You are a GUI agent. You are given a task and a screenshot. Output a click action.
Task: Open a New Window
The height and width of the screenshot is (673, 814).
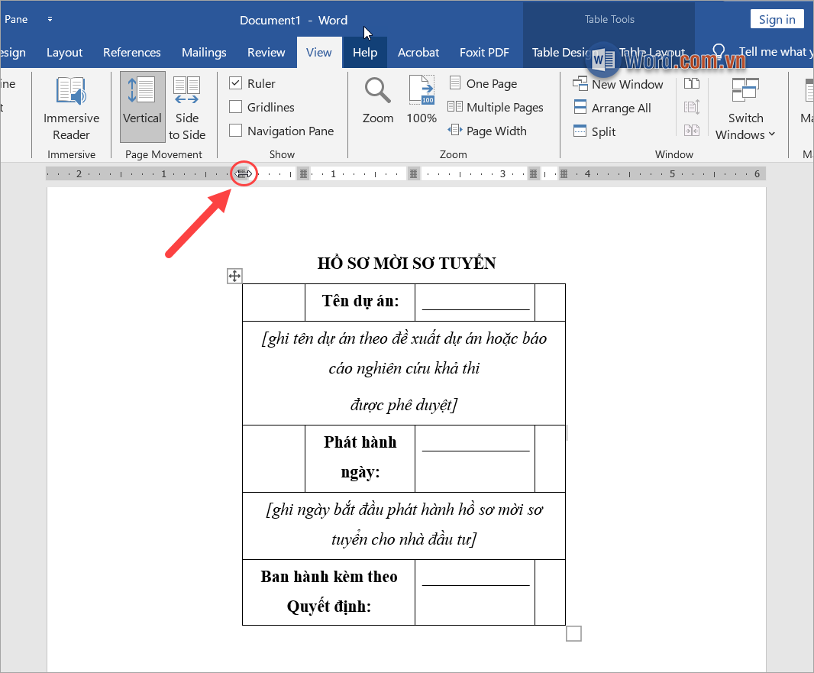coord(619,84)
